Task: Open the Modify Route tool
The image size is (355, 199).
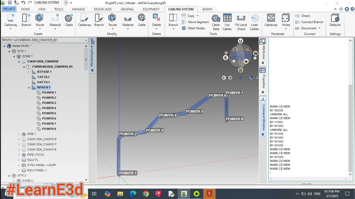Action: [112, 20]
